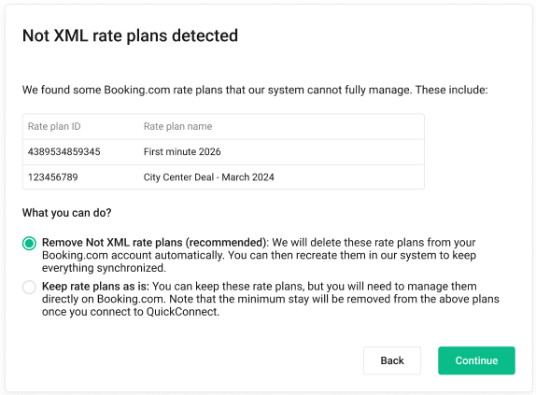Click City Center Deal - March 2024 row name
Screen dimensions: 536x395
coord(209,177)
